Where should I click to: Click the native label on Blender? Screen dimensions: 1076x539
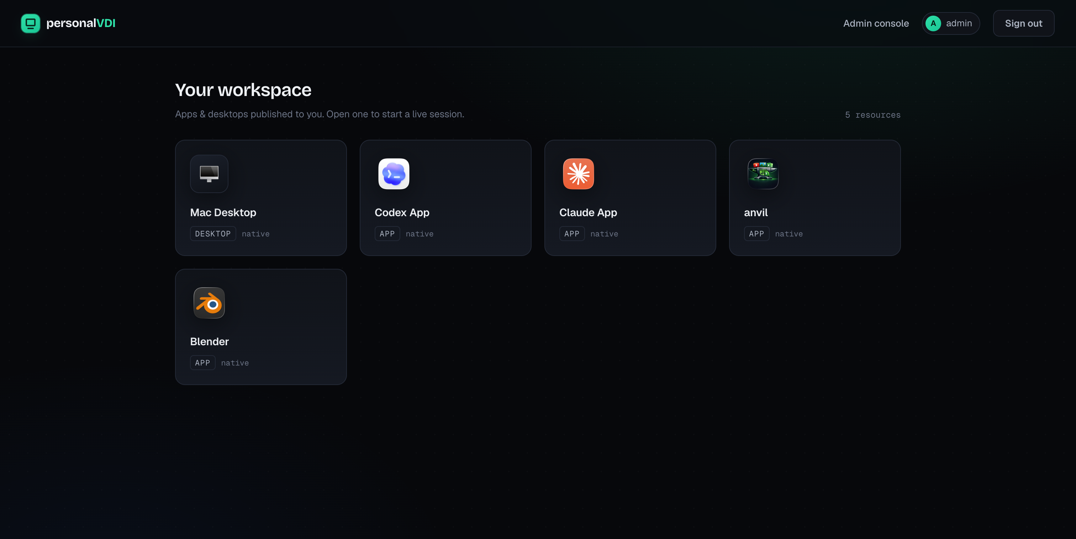coord(235,363)
